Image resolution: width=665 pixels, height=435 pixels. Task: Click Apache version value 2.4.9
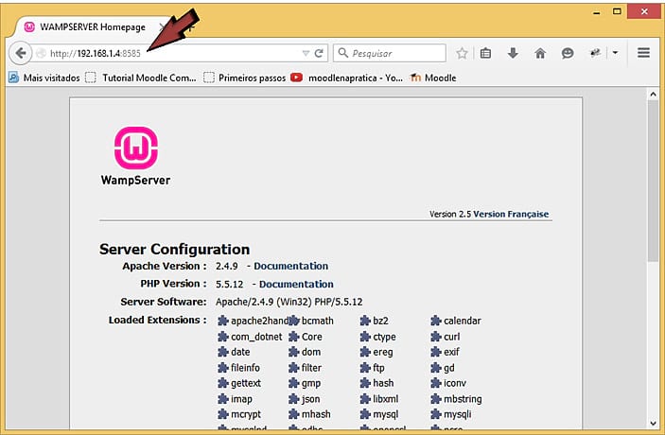coord(226,267)
